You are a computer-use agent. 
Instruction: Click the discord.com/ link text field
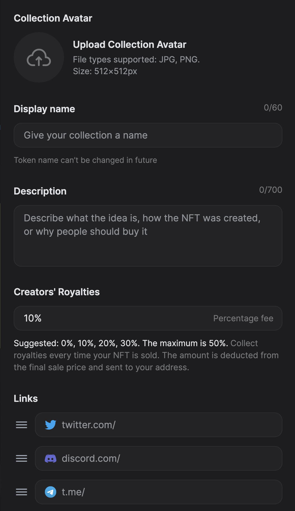pyautogui.click(x=168, y=458)
